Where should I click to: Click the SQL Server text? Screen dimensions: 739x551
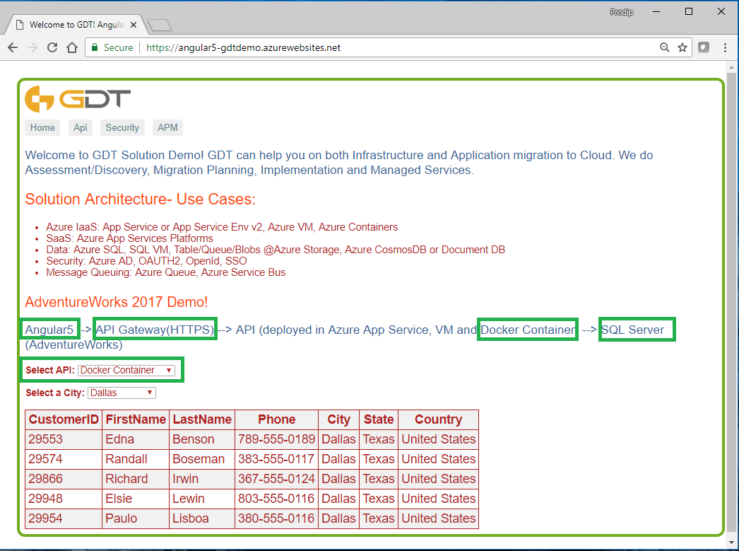tap(632, 330)
